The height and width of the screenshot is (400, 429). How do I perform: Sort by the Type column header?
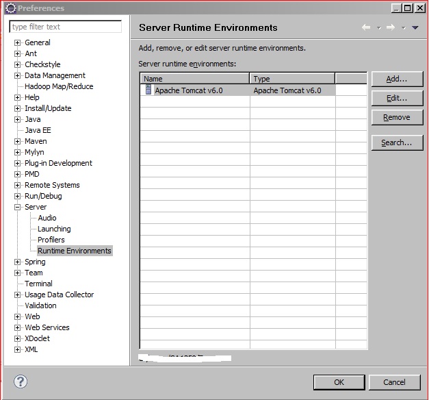pyautogui.click(x=292, y=79)
